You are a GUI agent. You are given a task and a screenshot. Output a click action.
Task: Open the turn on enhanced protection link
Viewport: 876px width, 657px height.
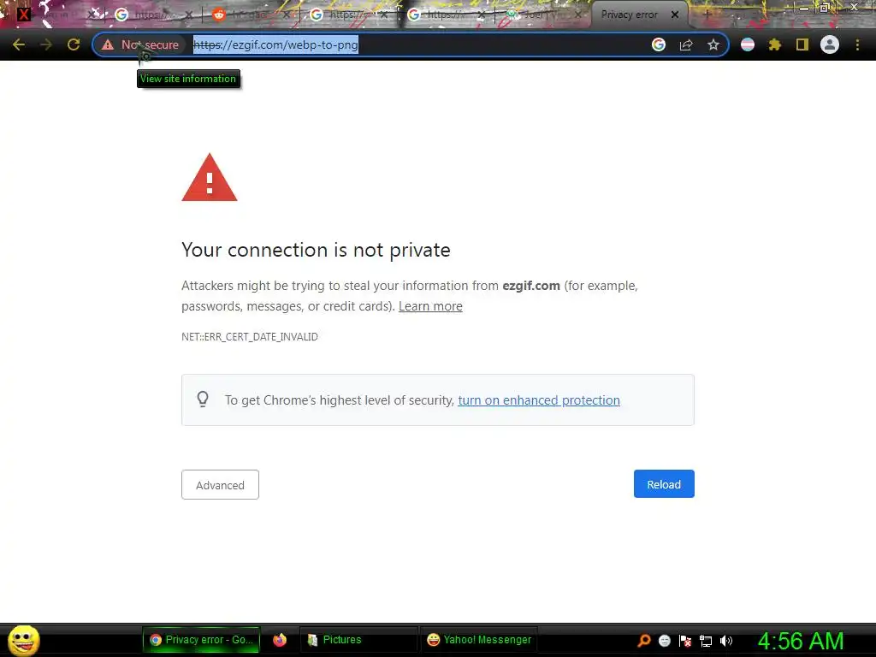(539, 400)
